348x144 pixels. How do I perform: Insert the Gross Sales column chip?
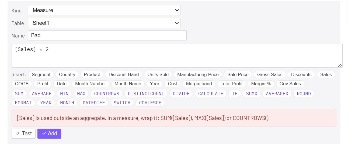pos(270,74)
